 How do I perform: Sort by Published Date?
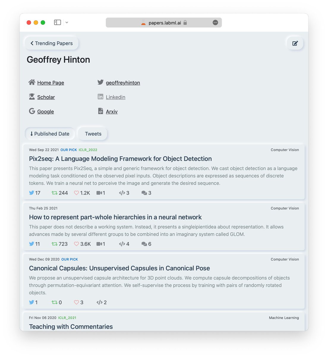pos(50,134)
